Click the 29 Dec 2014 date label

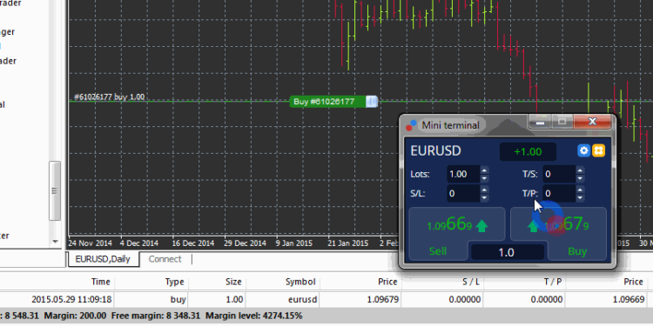[x=245, y=243]
